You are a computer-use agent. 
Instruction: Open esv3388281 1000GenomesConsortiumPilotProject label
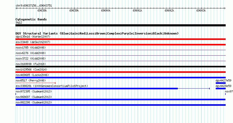pyautogui.click(x=52, y=86)
